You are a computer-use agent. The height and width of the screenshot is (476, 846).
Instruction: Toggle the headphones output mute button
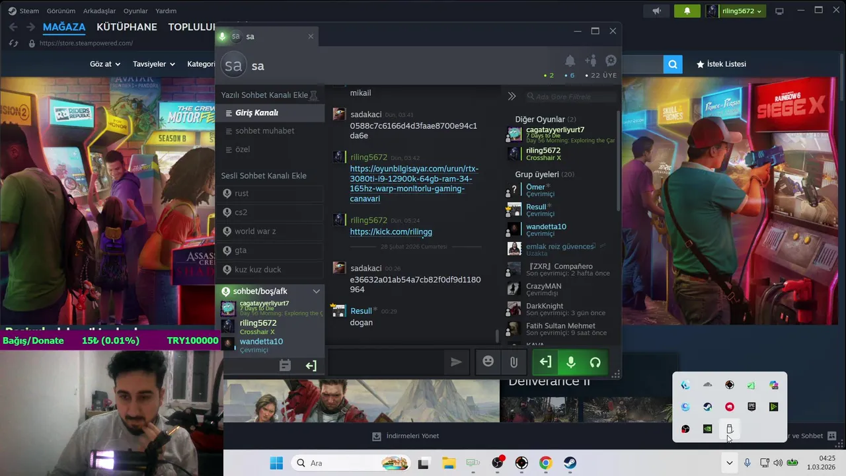click(596, 362)
